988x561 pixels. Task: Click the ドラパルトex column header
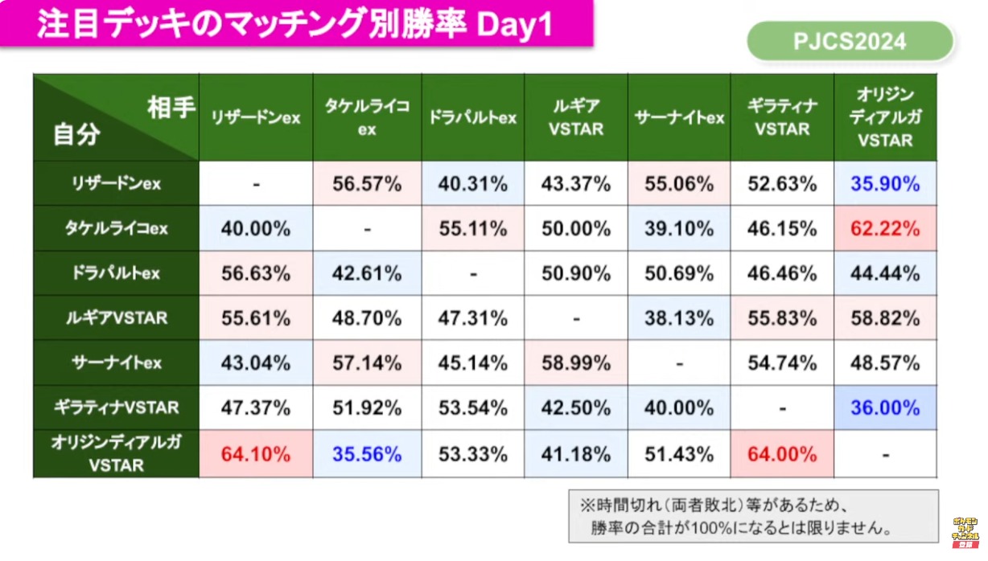[x=472, y=117]
